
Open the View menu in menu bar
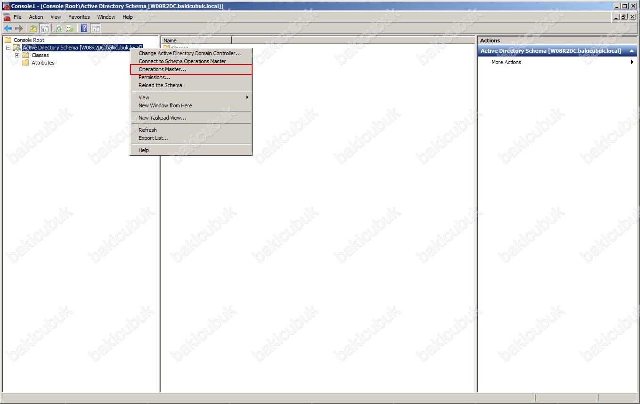click(56, 17)
